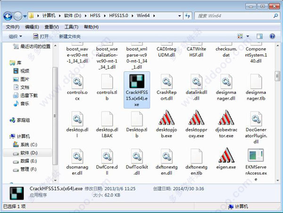Select the desktop.dll.BAK file icon
Screen dimensions: 283x213
pyautogui.click(x=107, y=119)
